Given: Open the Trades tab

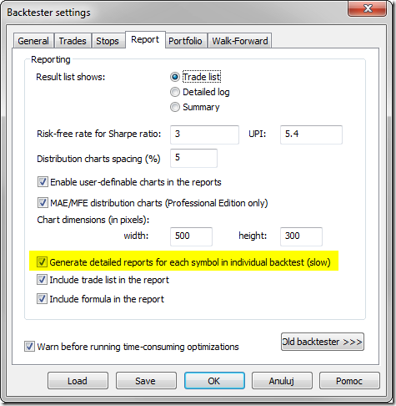Looking at the screenshot, I should click(73, 41).
